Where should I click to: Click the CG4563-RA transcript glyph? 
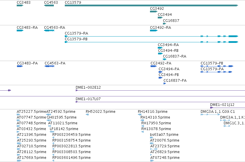tap(49, 31)
